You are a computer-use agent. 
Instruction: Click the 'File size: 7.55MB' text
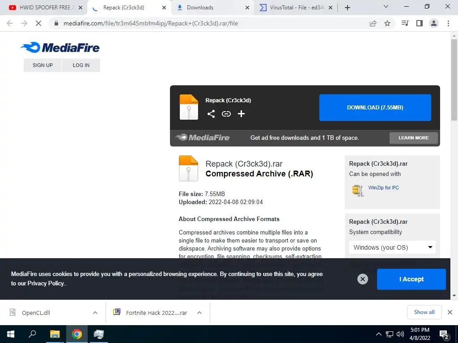pos(202,194)
